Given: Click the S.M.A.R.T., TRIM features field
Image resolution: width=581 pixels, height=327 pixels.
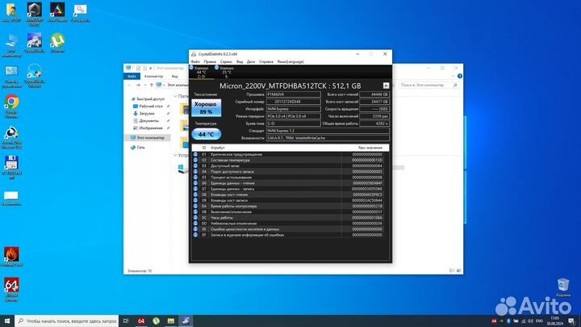Looking at the screenshot, I should 328,138.
